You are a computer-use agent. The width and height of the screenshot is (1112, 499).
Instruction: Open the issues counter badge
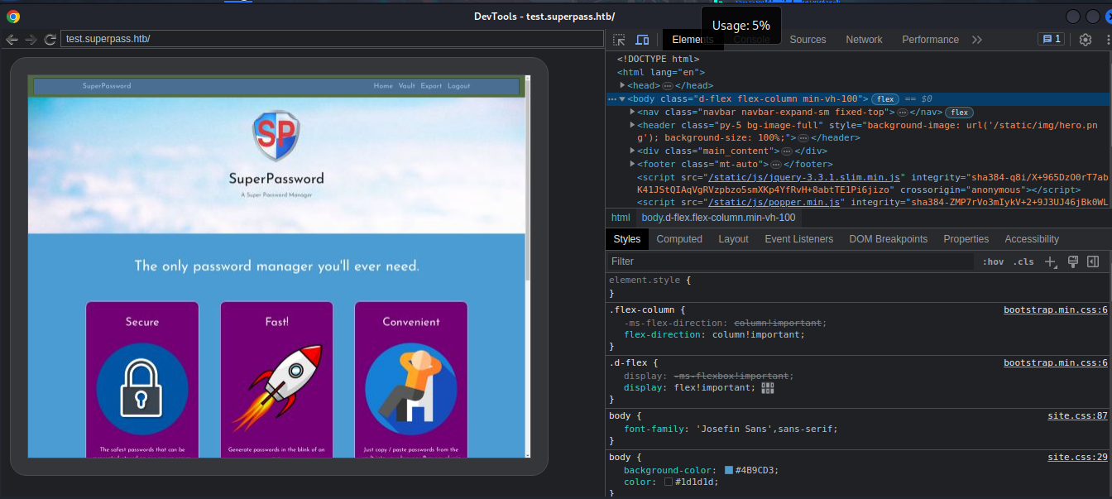pos(1051,40)
